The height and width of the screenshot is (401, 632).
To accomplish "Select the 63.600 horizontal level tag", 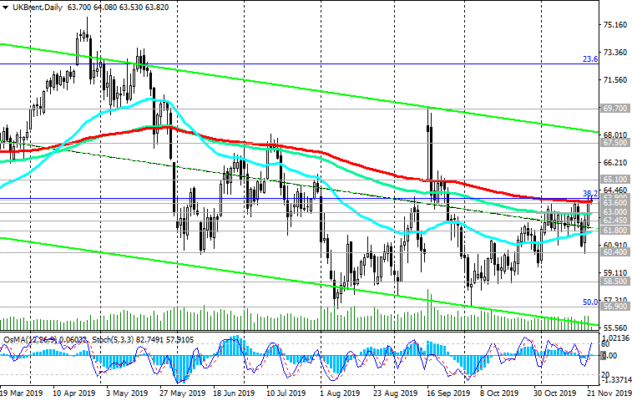I will point(614,203).
